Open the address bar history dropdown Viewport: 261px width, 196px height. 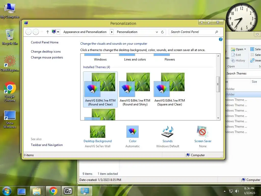coord(157,32)
